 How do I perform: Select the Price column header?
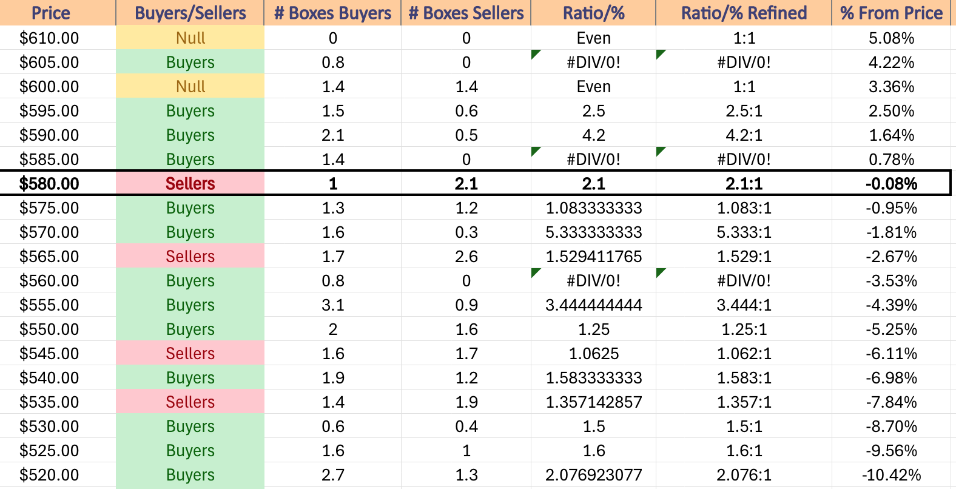(x=58, y=13)
